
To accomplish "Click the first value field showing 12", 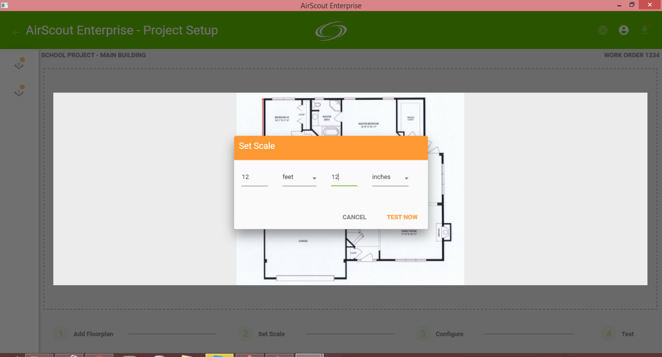I will (x=254, y=177).
